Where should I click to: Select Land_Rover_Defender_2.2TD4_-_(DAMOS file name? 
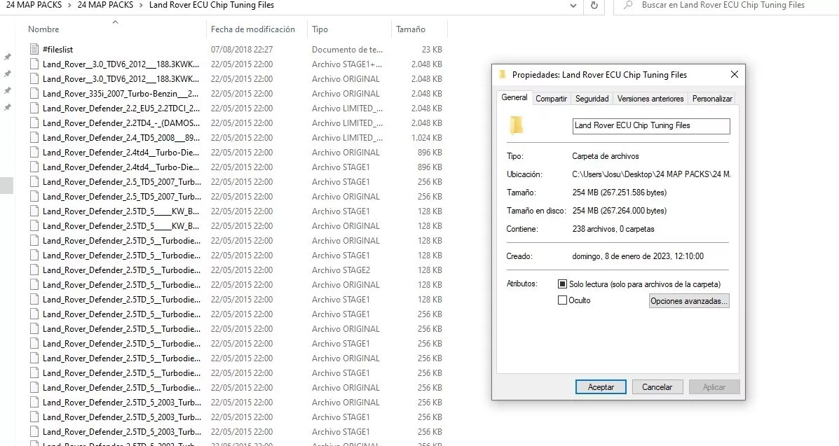121,123
